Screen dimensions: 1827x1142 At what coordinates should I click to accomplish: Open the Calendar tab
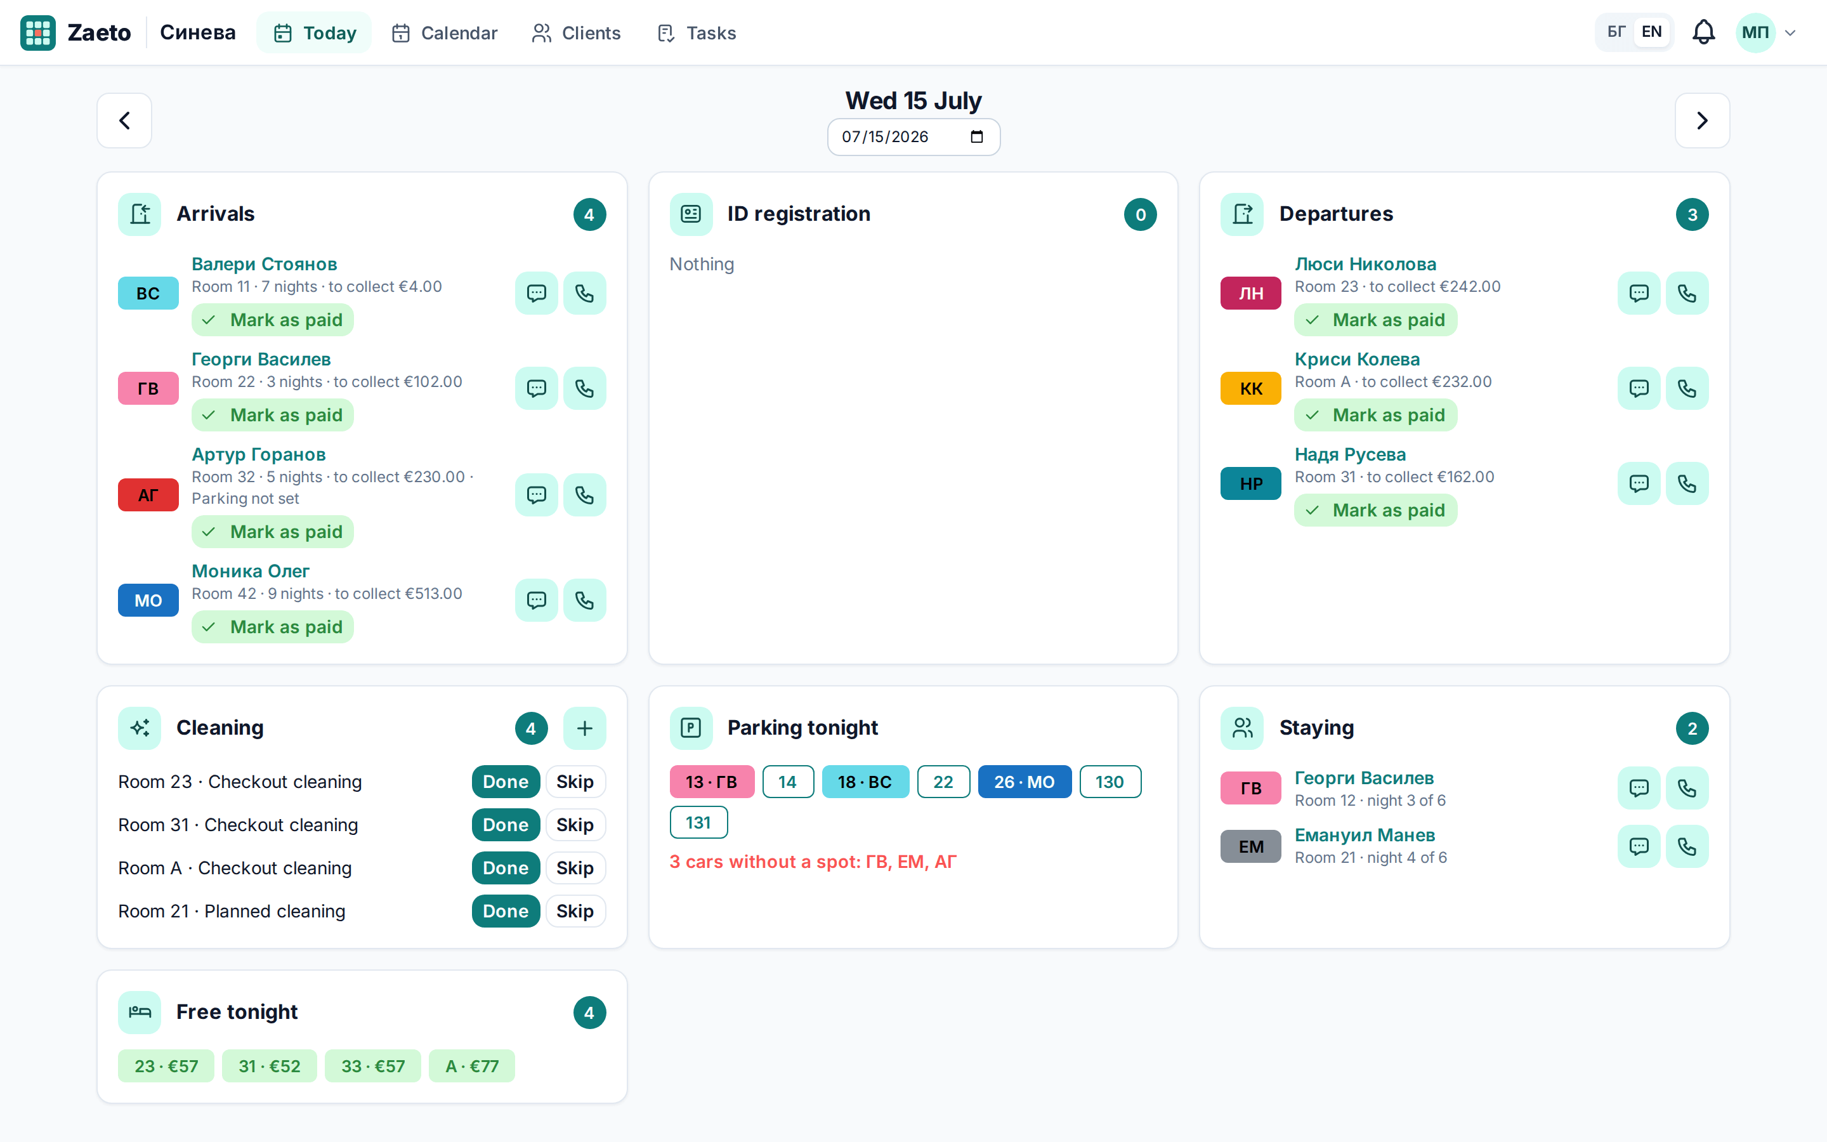[x=444, y=32]
